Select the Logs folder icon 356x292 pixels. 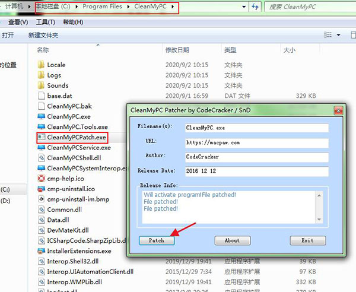[40, 75]
